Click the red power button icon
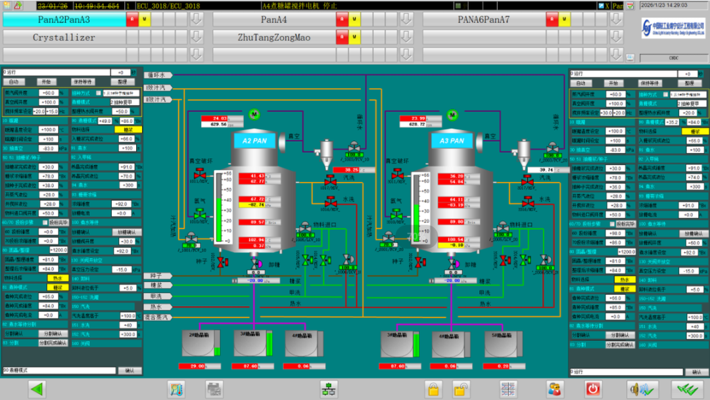 (x=593, y=389)
